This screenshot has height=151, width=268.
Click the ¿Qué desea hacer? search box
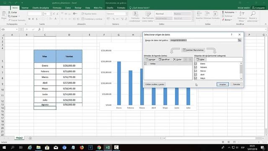click(139, 8)
